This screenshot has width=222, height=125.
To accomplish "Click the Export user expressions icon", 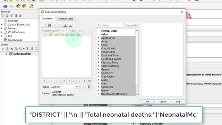I will (x=70, y=25).
